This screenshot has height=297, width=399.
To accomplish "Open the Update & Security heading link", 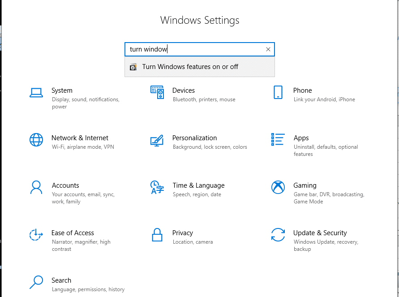I will point(320,233).
